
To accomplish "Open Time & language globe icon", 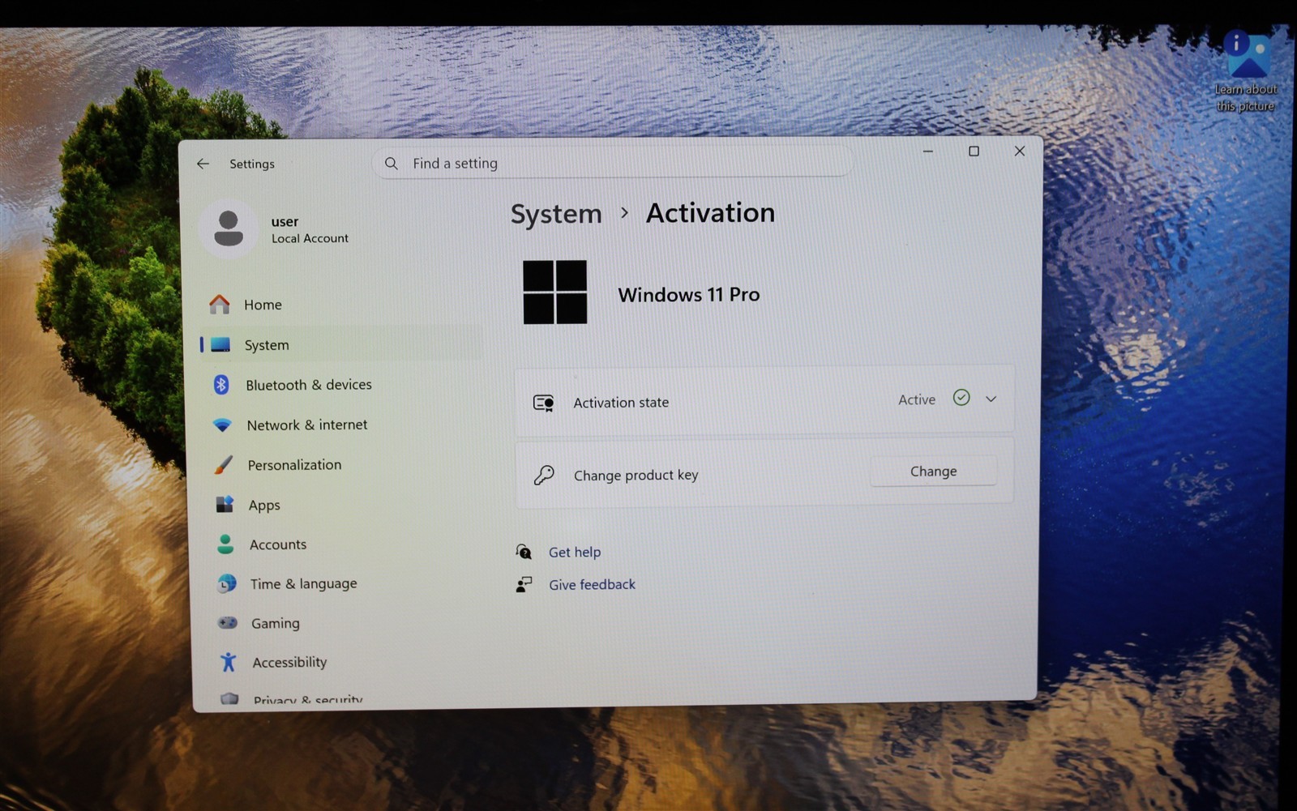I will (227, 583).
